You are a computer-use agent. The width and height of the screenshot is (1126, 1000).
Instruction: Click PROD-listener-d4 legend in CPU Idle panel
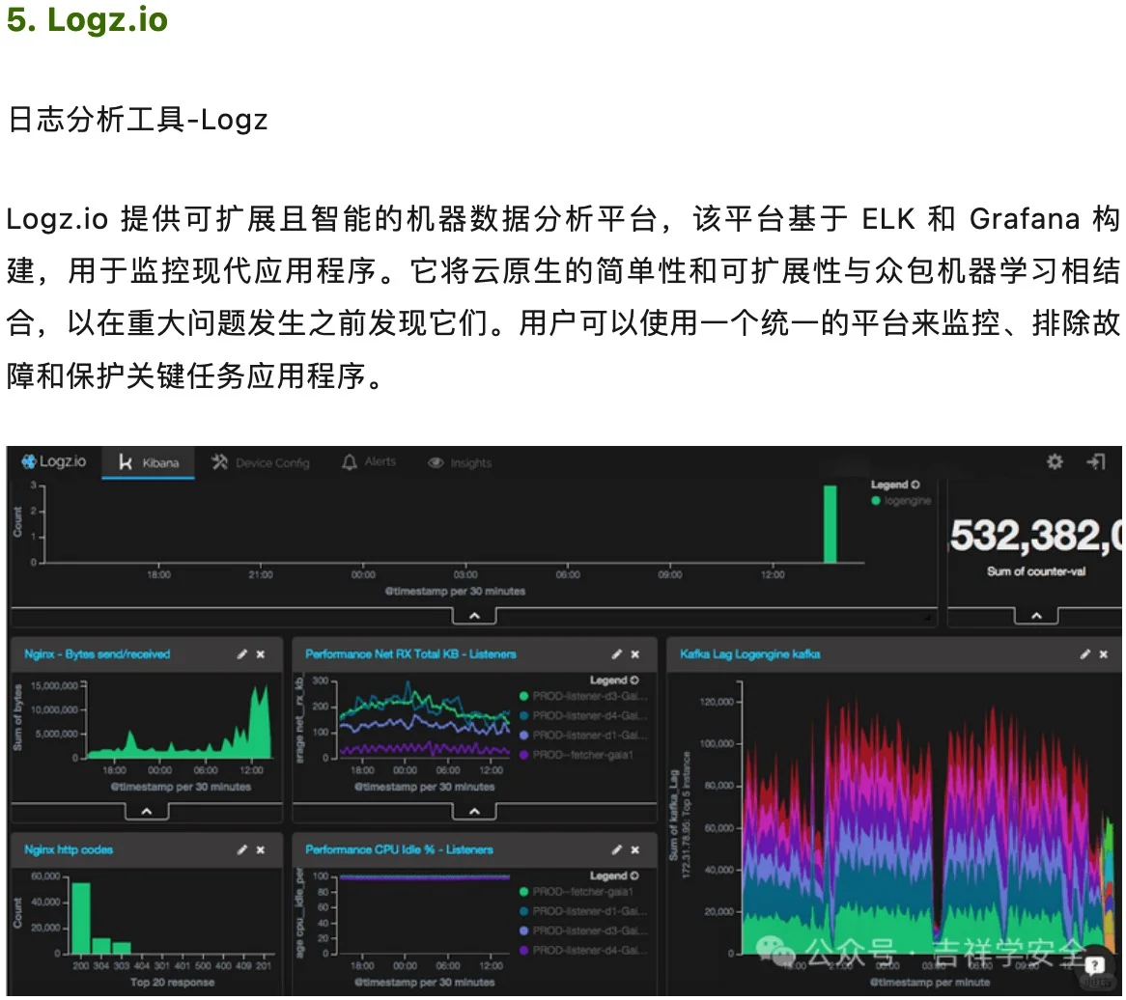pyautogui.click(x=583, y=950)
